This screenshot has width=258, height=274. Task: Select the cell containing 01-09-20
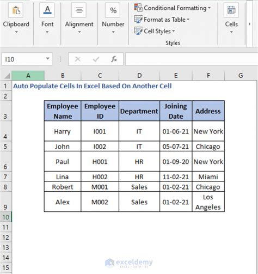(176, 161)
